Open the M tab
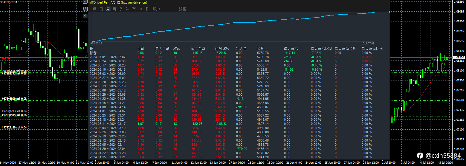The height and width of the screenshot is (166, 466). point(140,9)
